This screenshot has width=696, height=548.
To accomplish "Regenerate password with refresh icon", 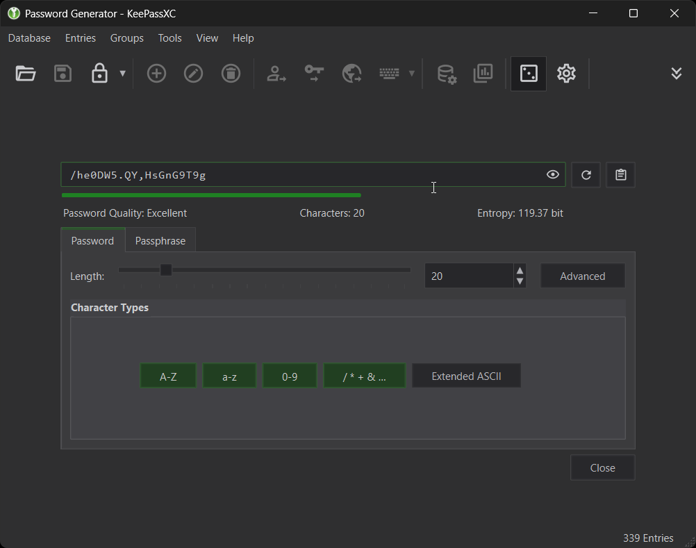I will 586,175.
